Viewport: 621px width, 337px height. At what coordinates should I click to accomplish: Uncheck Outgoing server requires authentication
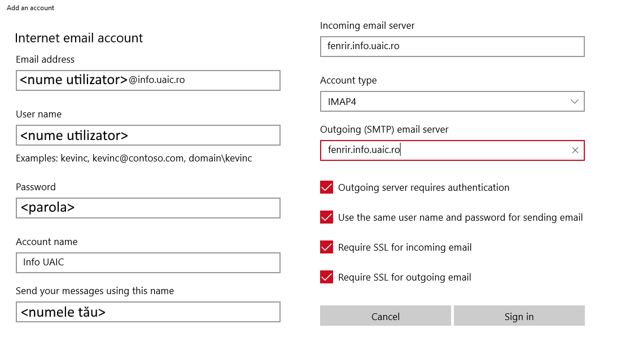(x=326, y=187)
